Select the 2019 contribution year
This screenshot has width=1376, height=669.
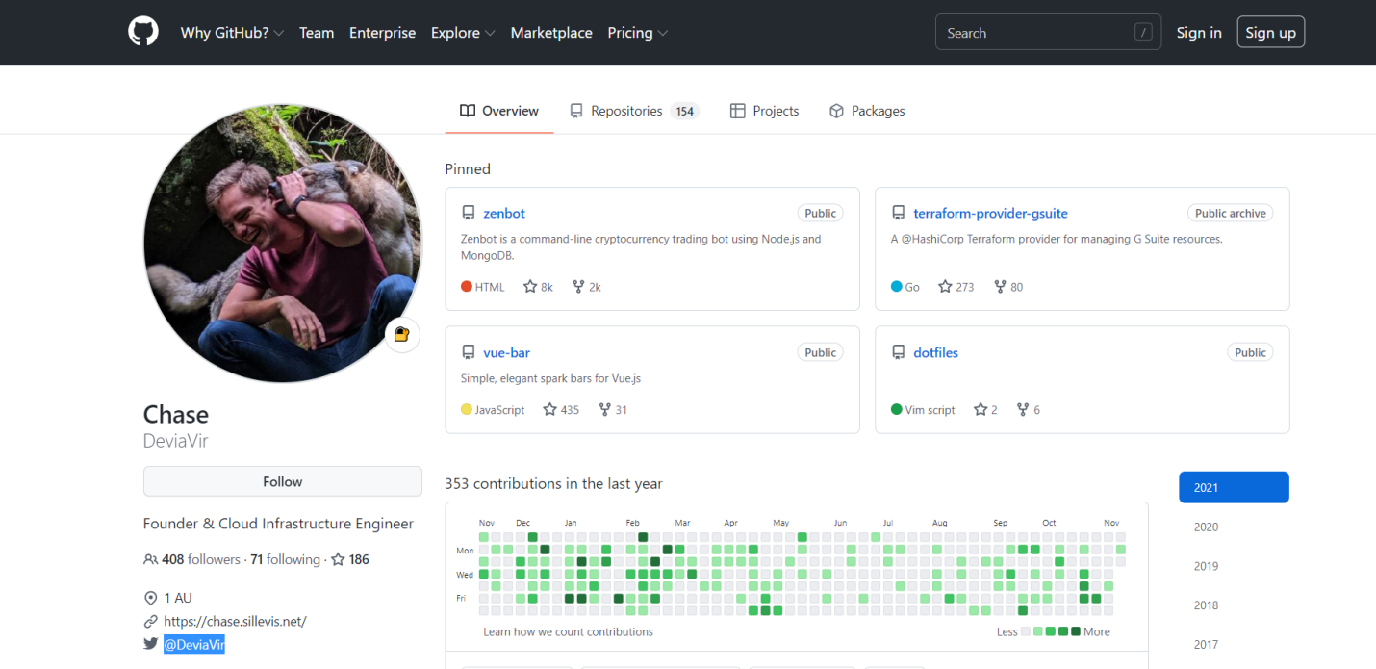(1206, 566)
